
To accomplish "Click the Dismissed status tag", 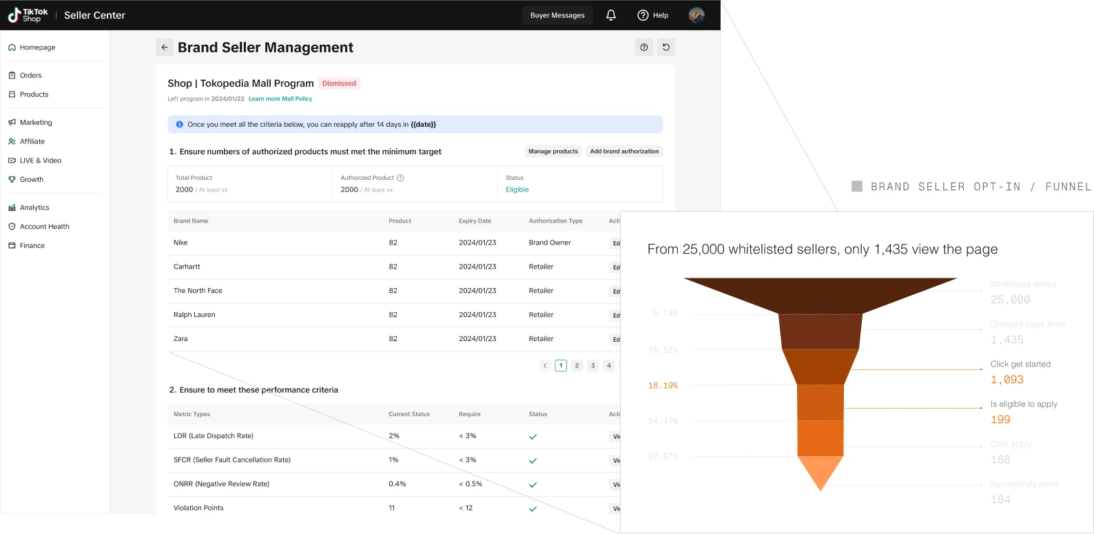I will pyautogui.click(x=339, y=83).
